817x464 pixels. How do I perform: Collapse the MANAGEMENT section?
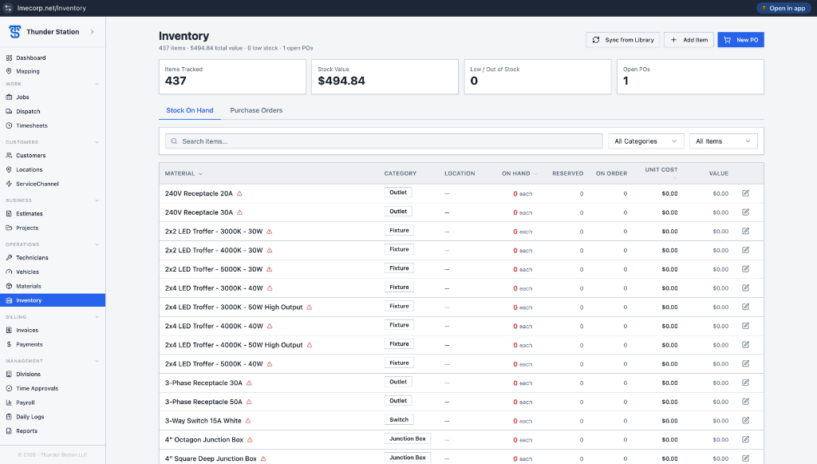[97, 361]
